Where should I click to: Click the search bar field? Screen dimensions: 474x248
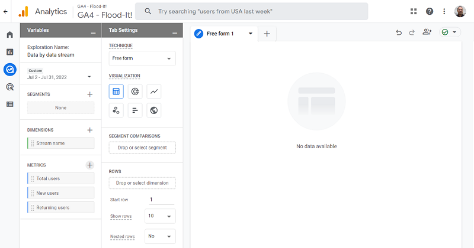[x=251, y=11]
